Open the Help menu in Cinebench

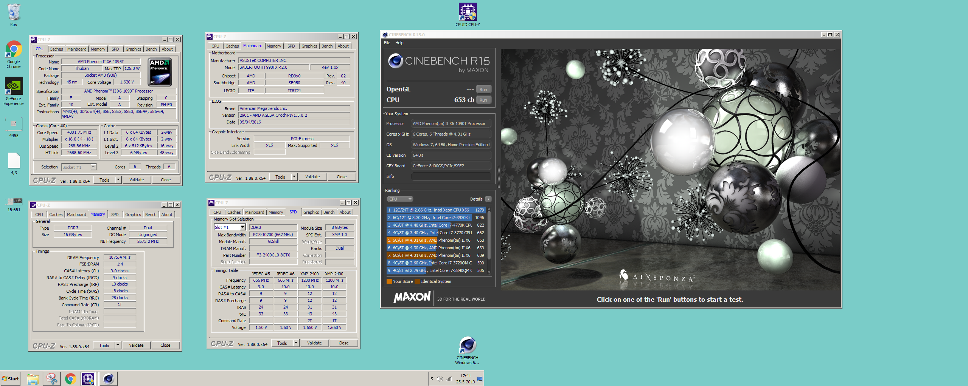pos(399,43)
